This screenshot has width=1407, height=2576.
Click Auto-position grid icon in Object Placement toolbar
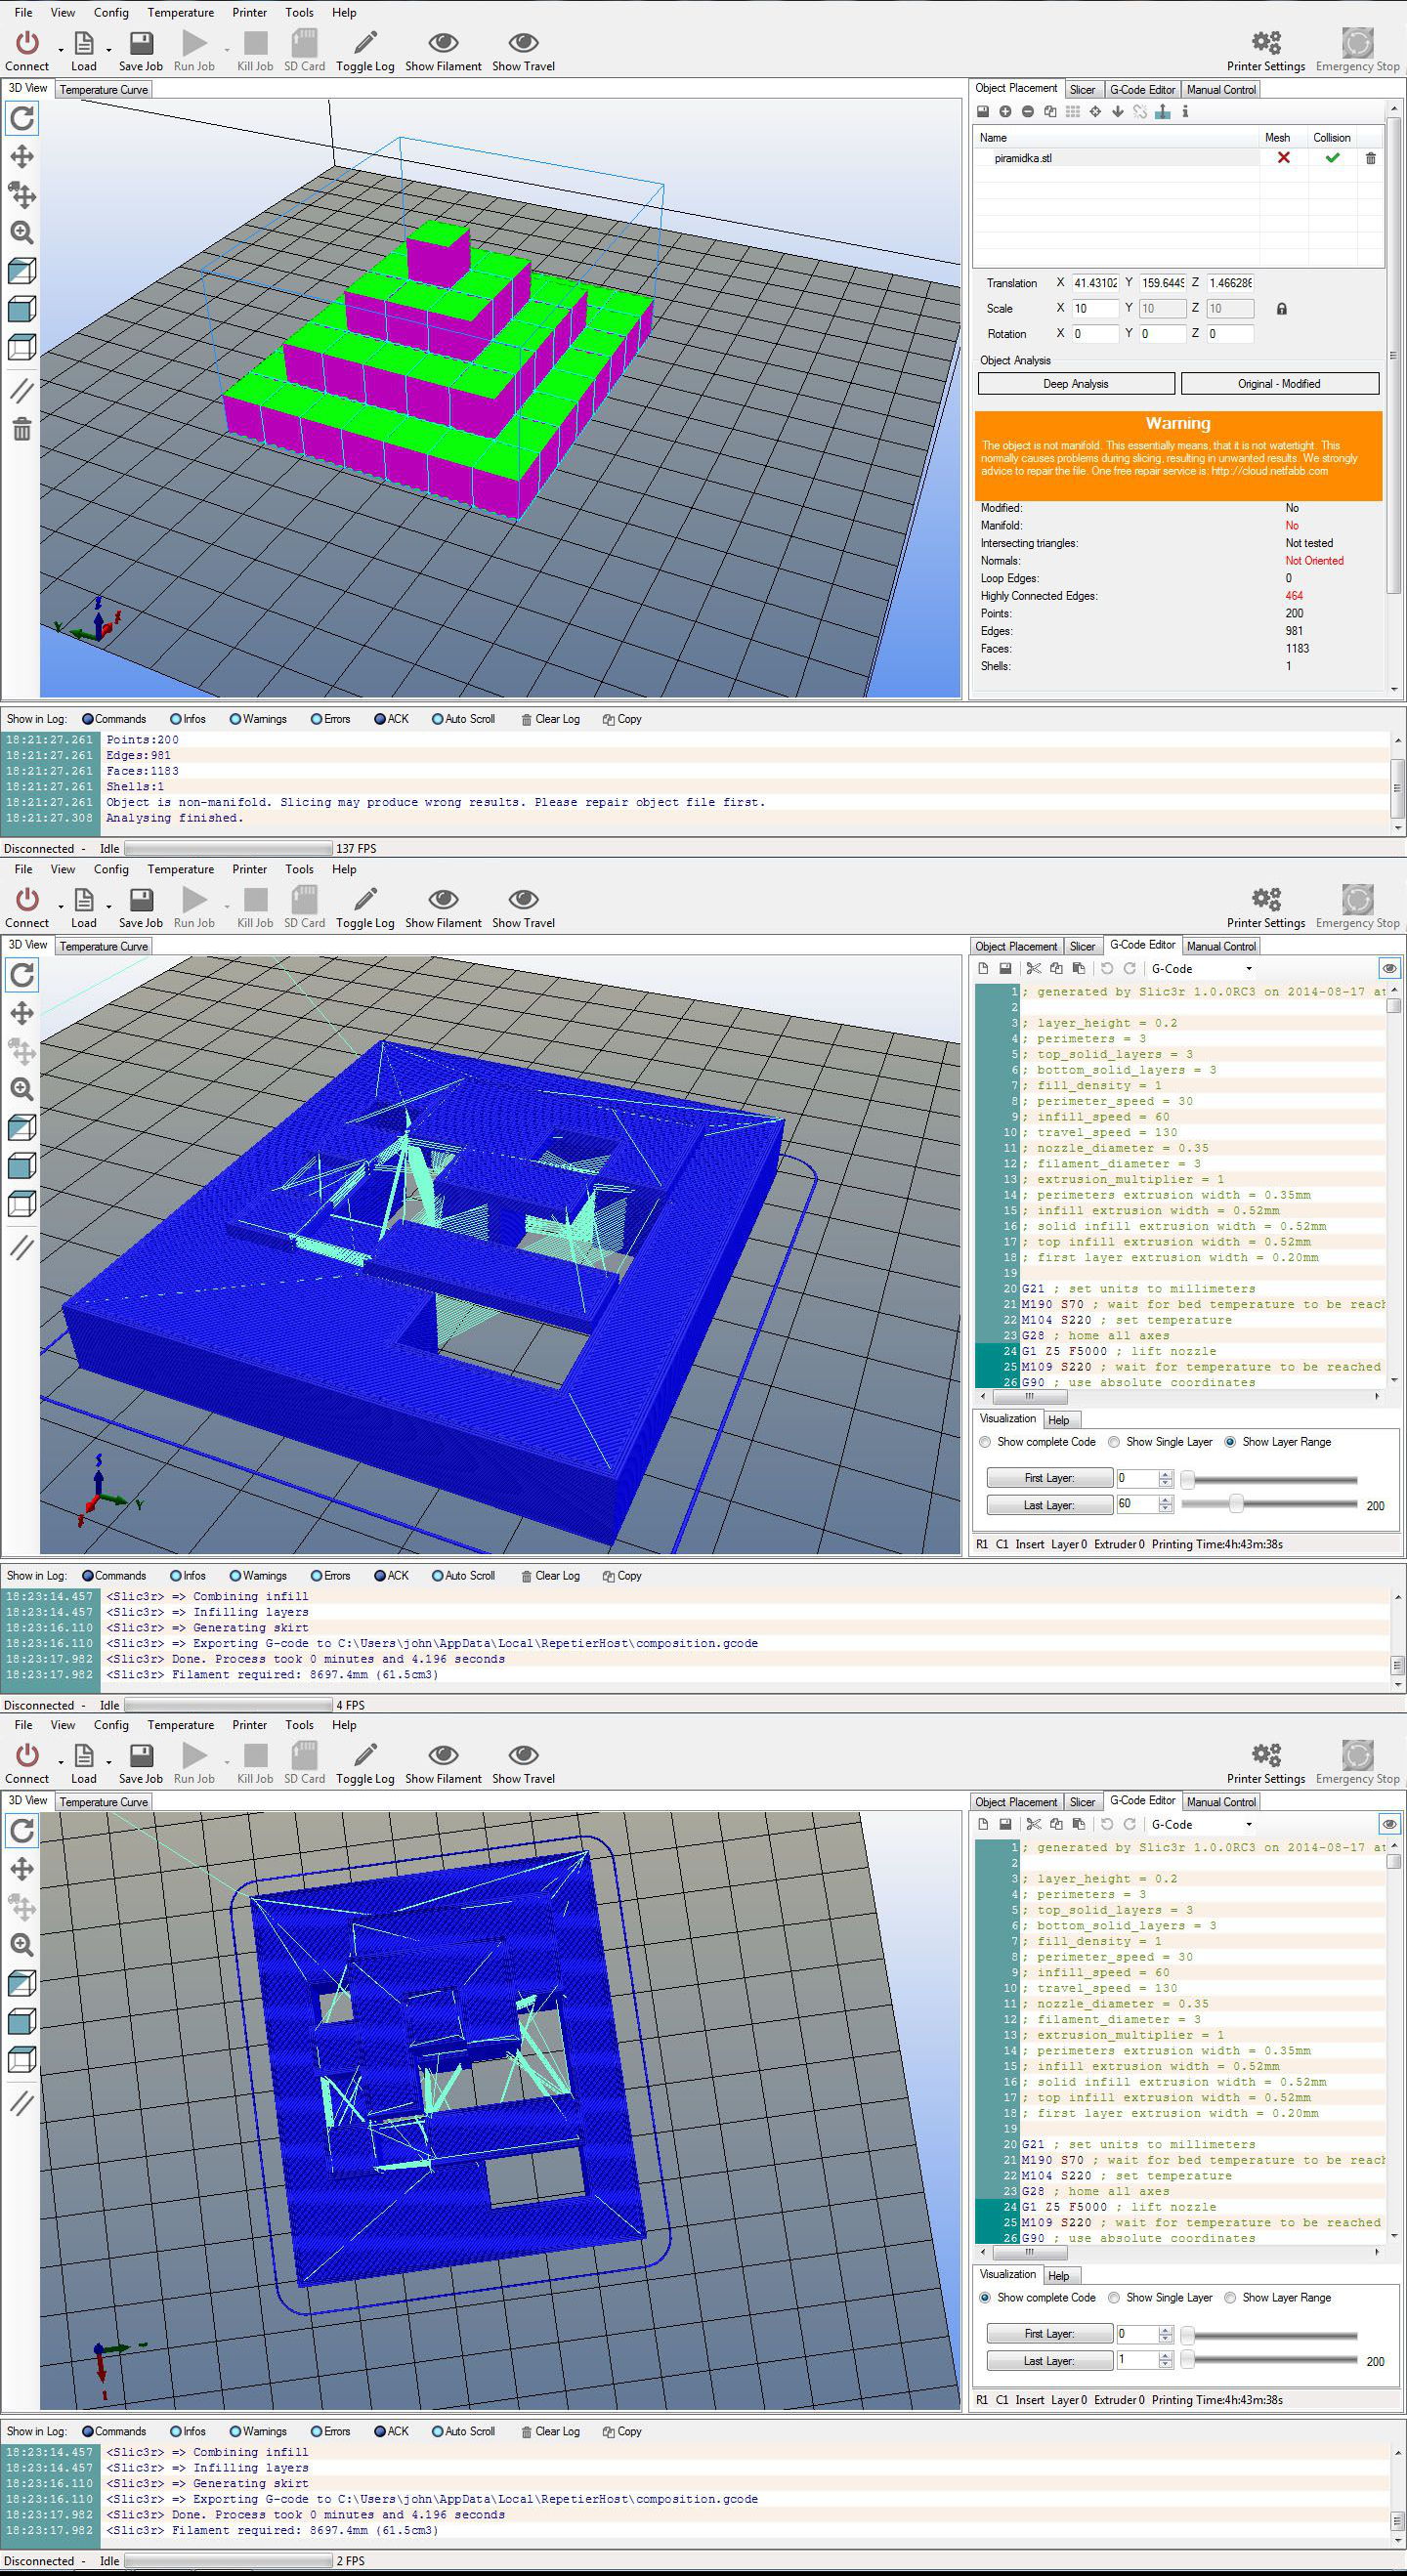coord(1073,112)
